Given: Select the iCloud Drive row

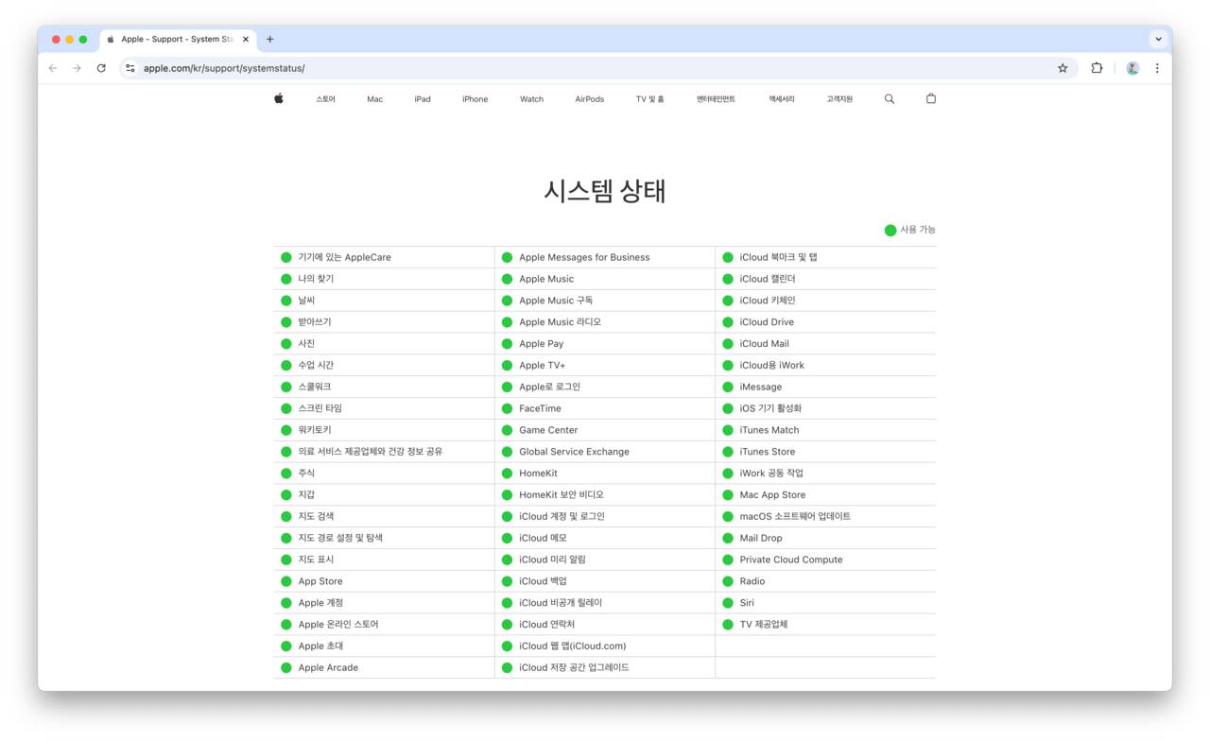Looking at the screenshot, I should click(825, 322).
